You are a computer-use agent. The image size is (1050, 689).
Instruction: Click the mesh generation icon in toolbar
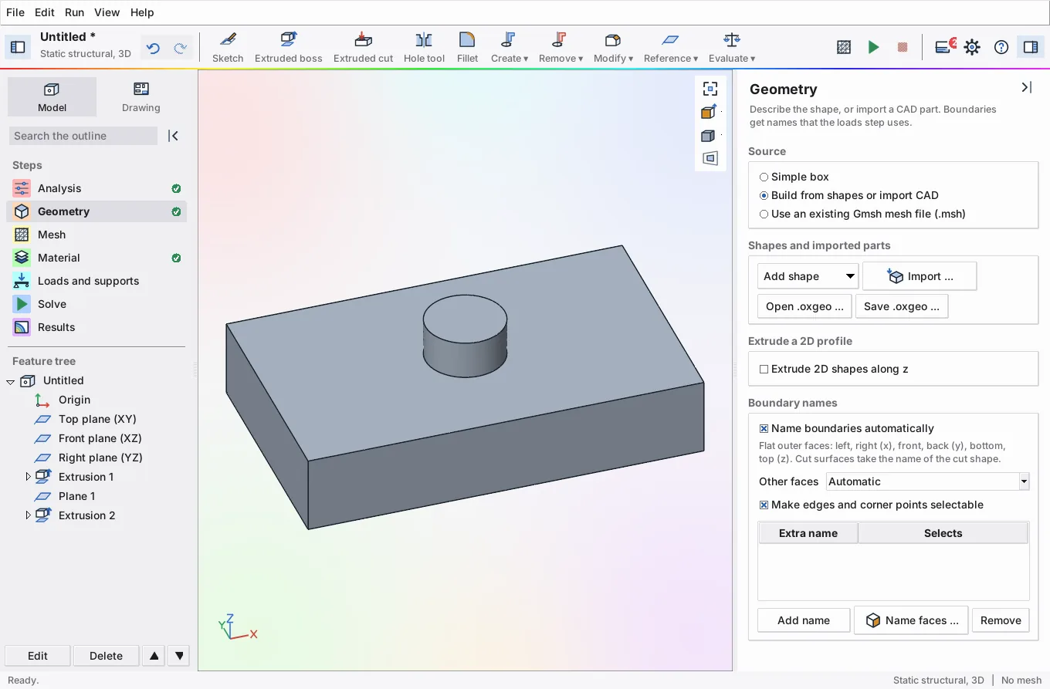pos(844,47)
